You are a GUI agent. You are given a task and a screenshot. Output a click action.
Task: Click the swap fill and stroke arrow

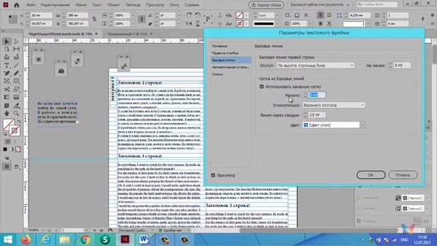pyautogui.click(x=19, y=122)
